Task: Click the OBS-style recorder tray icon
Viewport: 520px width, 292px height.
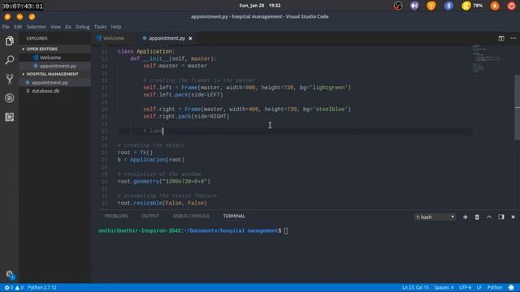Action: click(x=398, y=6)
